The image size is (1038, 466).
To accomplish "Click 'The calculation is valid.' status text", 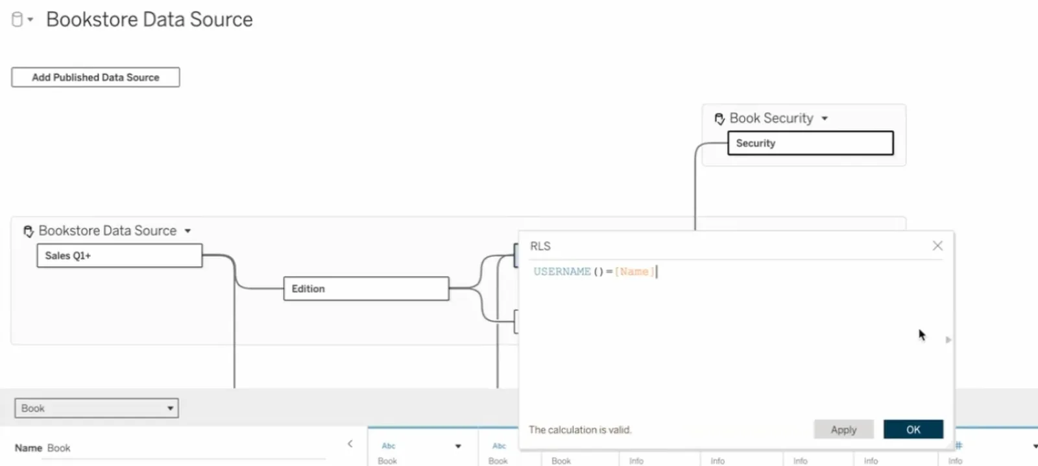I will point(580,430).
